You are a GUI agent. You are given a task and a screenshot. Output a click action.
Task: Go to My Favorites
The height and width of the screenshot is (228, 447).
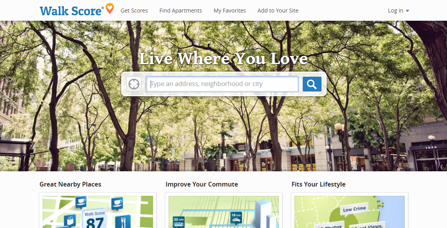tap(229, 11)
